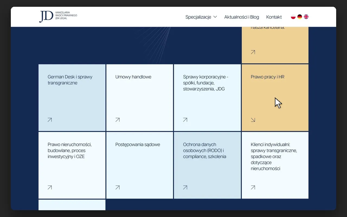Screen dimensions: 347x217
Task: Click the arrow icon in Prawo pracy i HR tile
Action: (x=253, y=120)
